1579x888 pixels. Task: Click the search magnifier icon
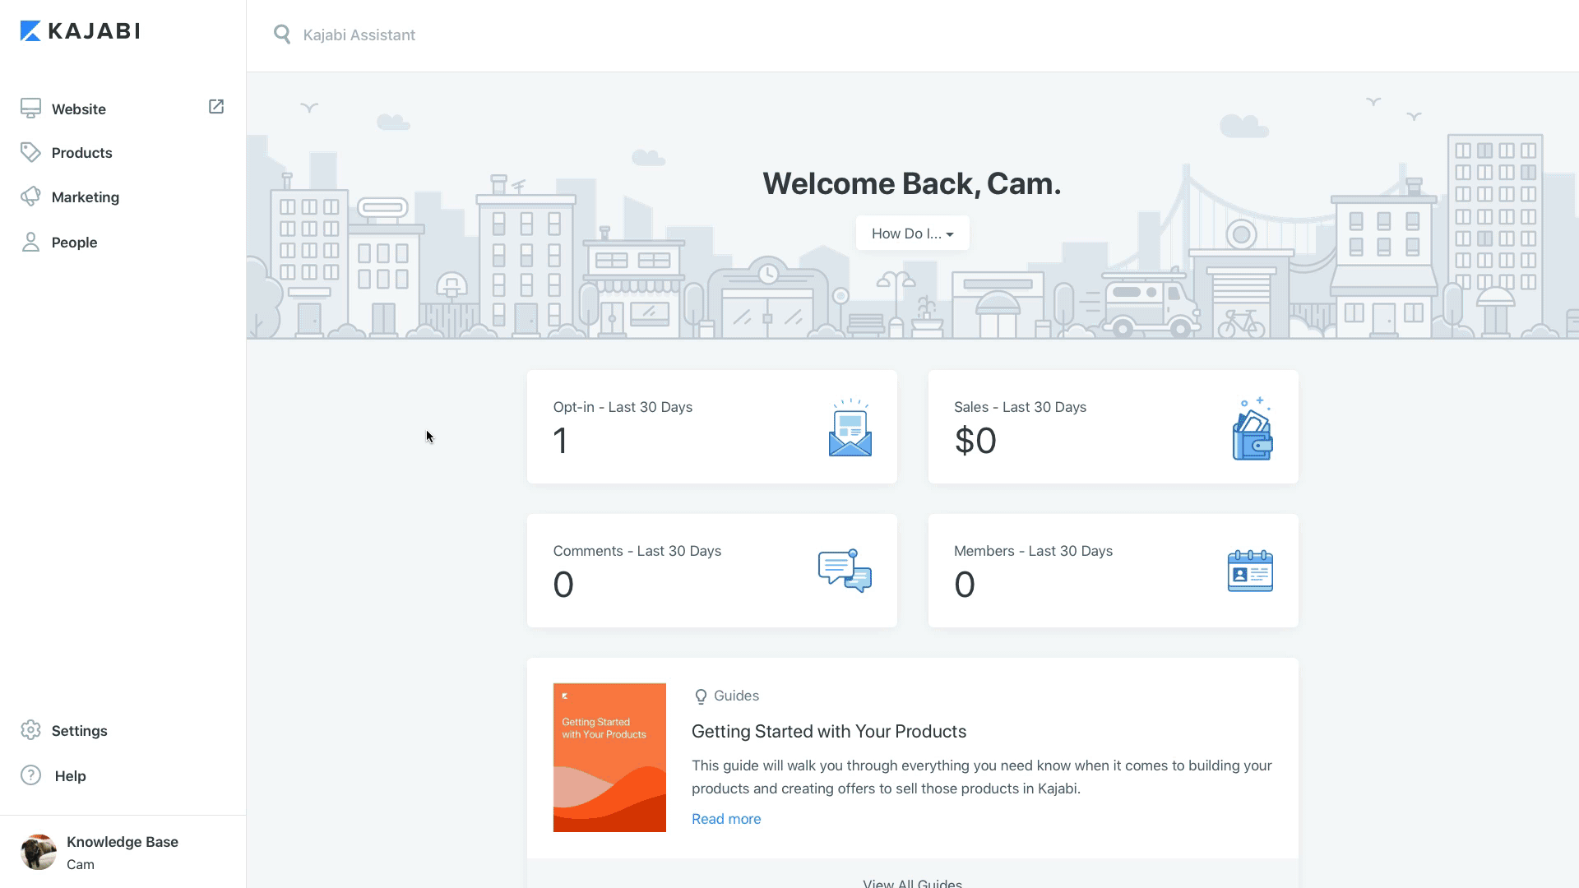[282, 35]
